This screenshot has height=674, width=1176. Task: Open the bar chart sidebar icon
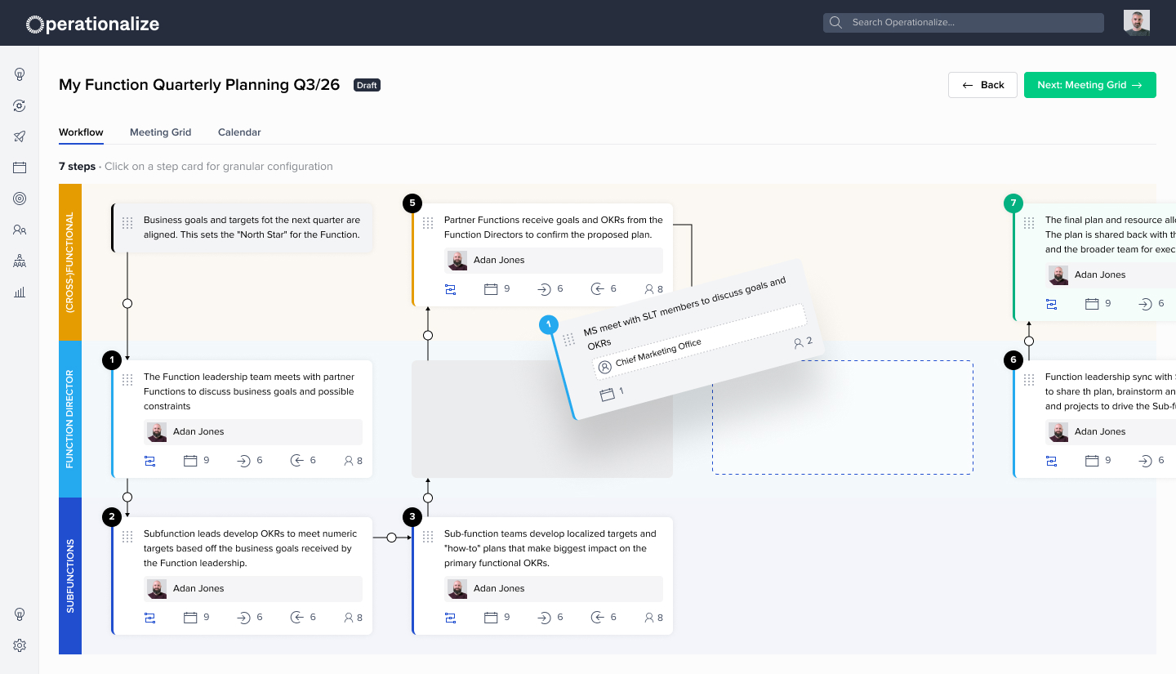point(20,292)
